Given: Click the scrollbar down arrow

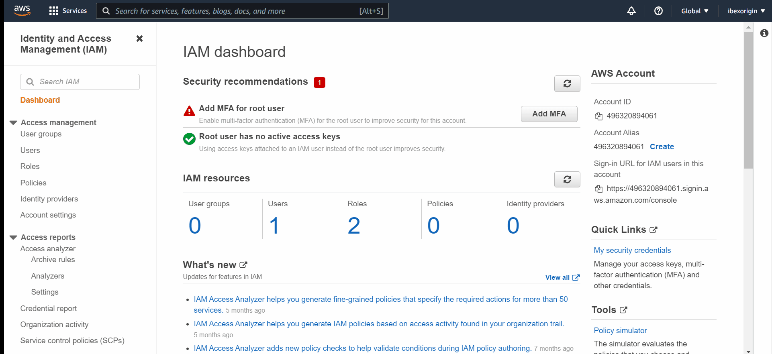Looking at the screenshot, I should tap(748, 351).
